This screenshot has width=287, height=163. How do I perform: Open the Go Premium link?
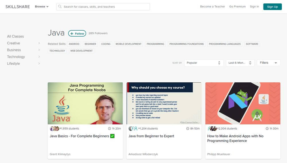click(x=237, y=7)
